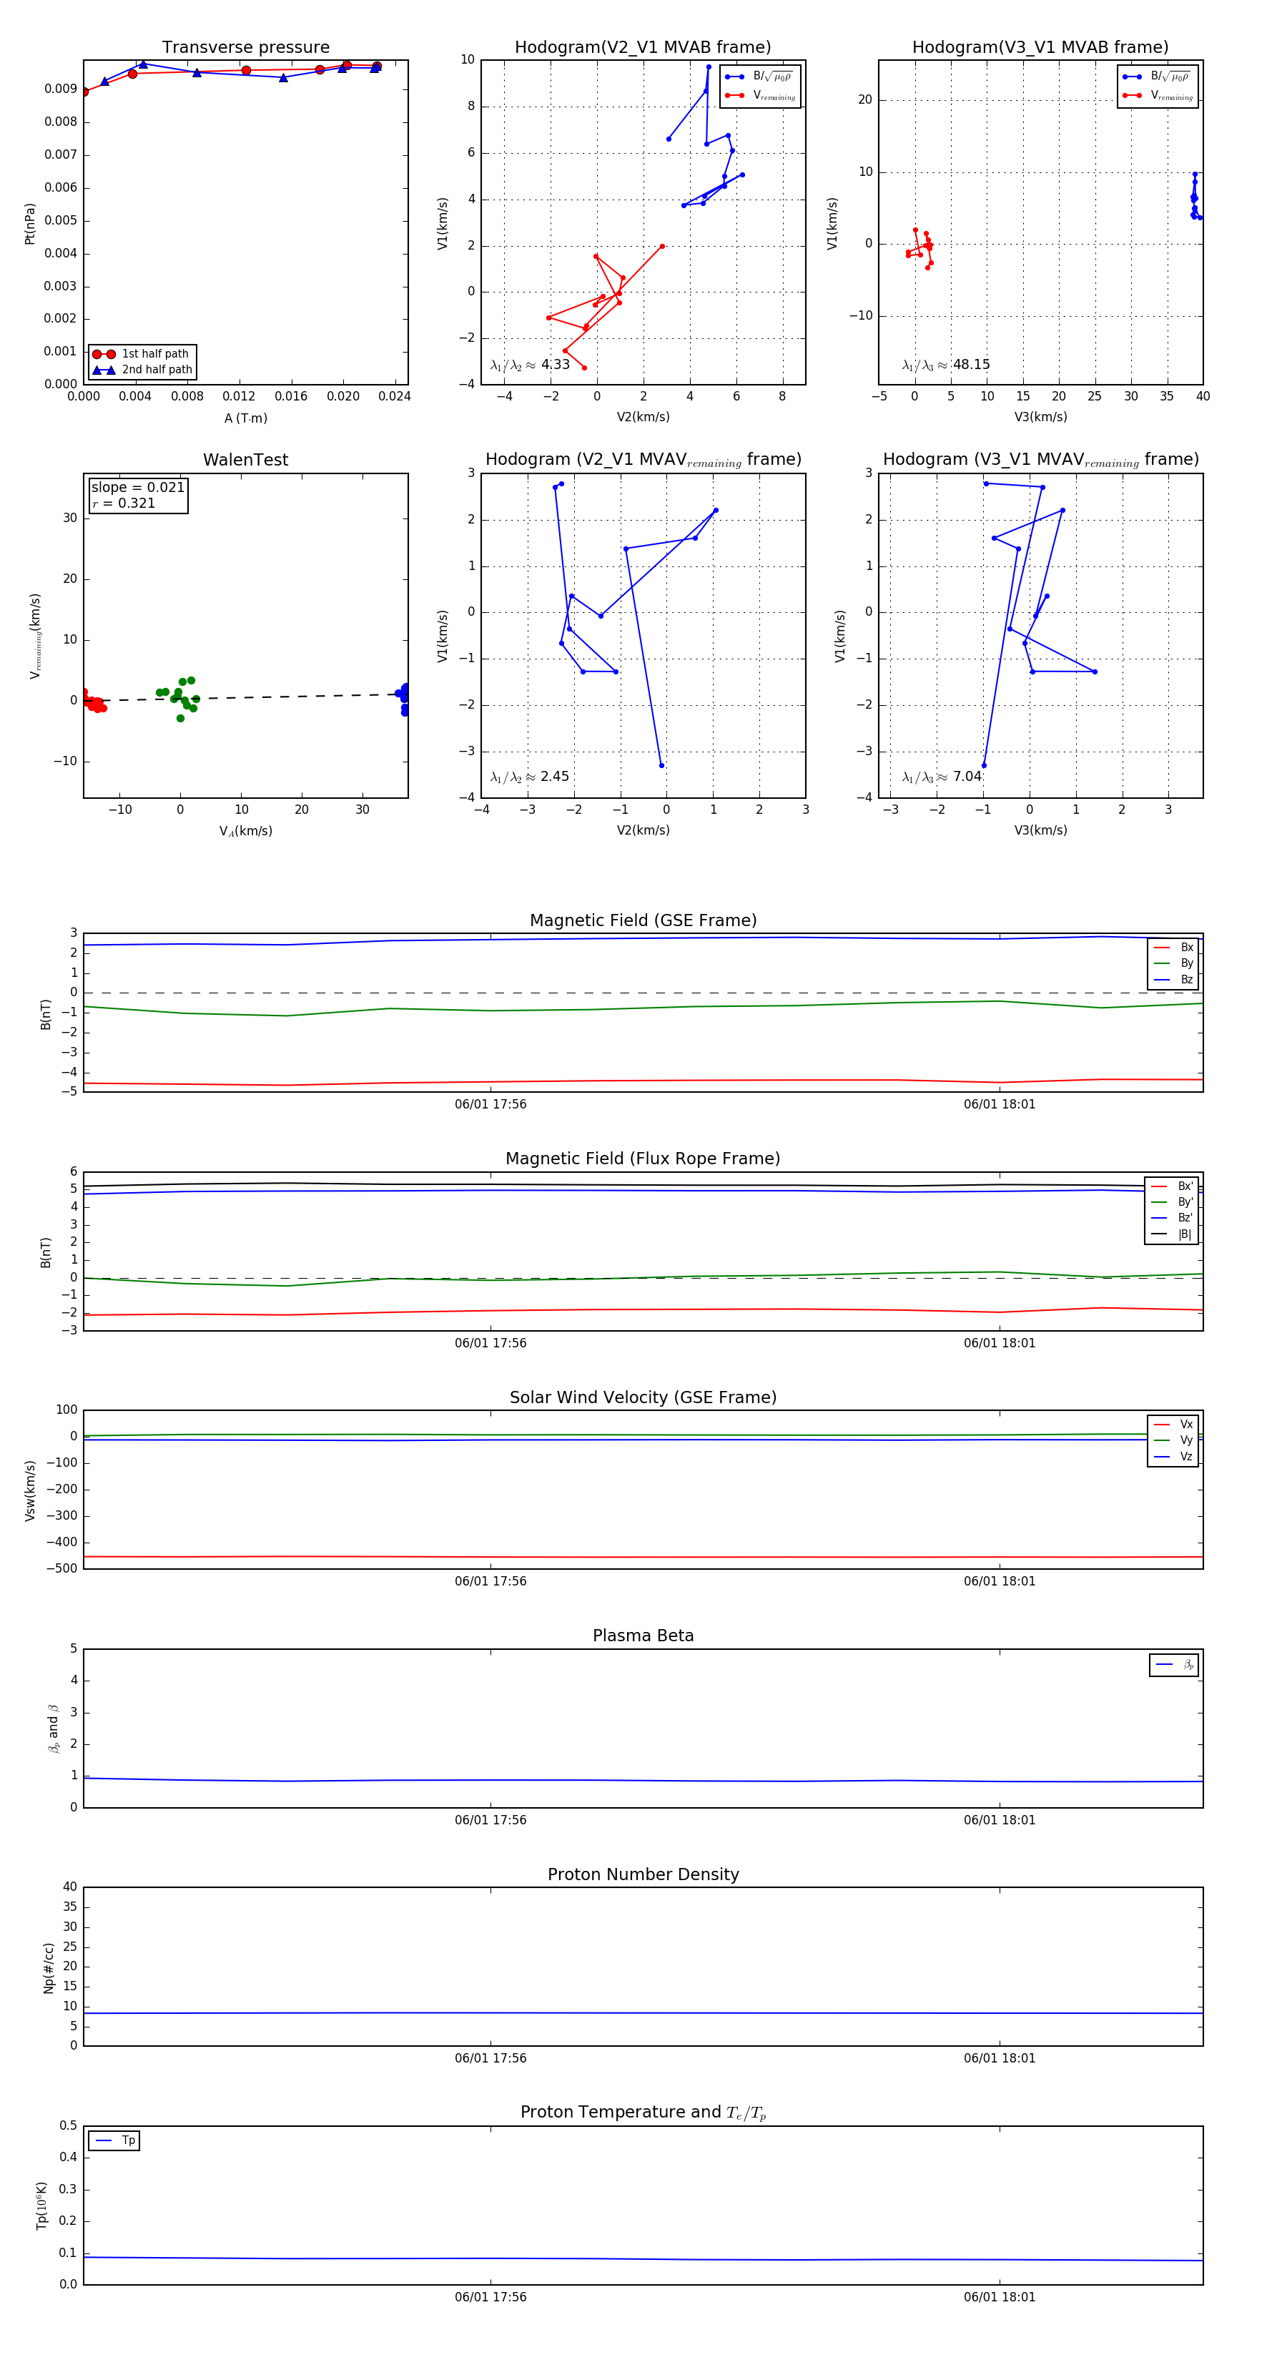Click the βp legend in Plasma Beta plot

pos(1174,1665)
